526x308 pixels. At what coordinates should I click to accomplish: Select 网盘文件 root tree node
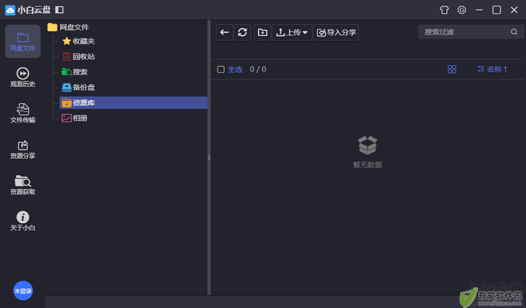pos(74,27)
